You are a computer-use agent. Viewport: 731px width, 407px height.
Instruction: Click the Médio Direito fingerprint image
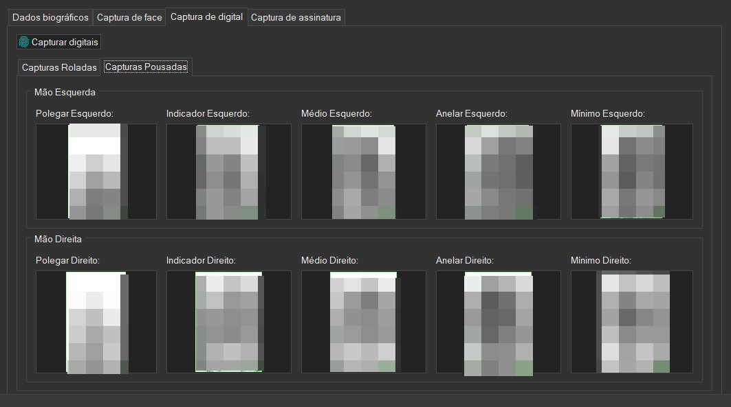364,322
